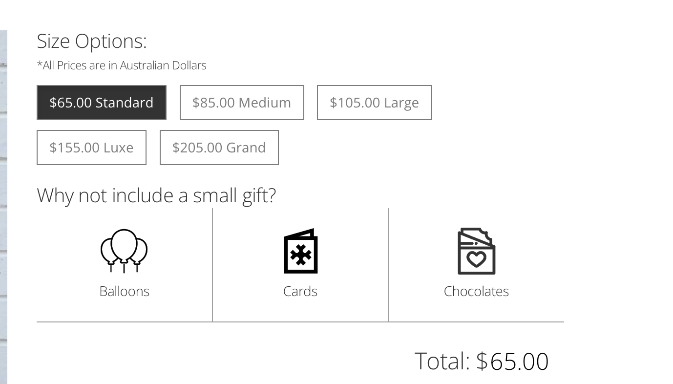Choose the $85.00 Medium size

(x=242, y=103)
